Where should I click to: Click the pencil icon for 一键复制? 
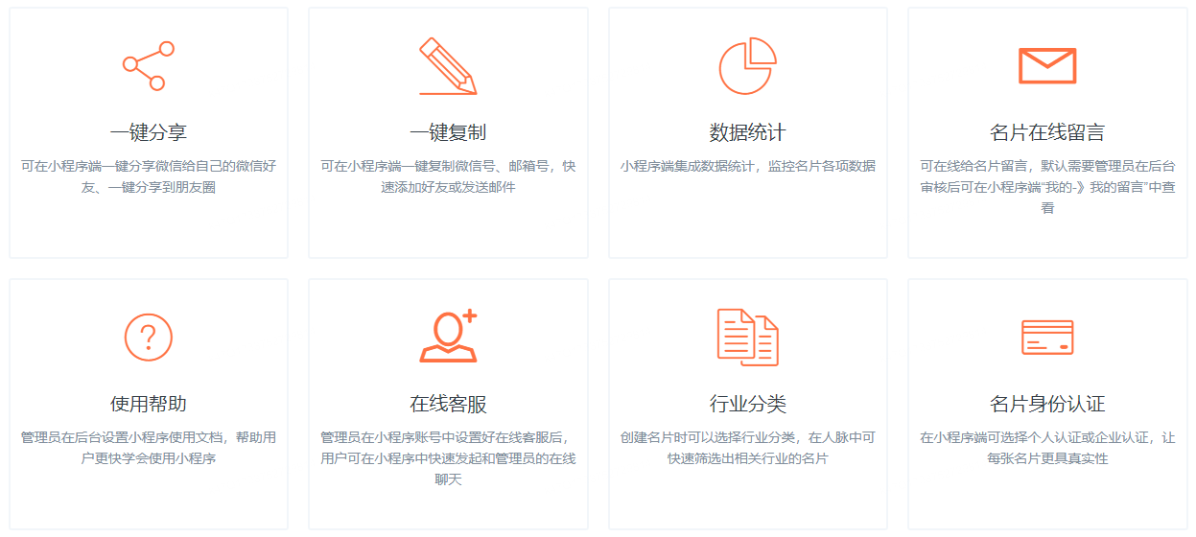(x=448, y=66)
